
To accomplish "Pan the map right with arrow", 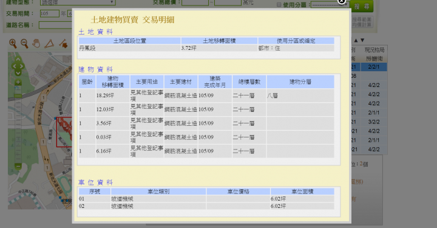I will coord(22,66).
